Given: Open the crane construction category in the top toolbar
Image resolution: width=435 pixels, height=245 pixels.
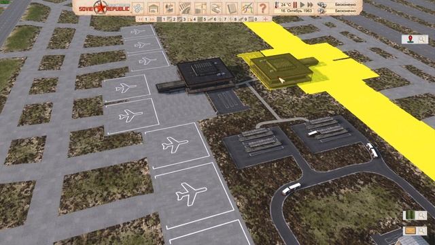Looking at the screenshot, I should [201, 7].
